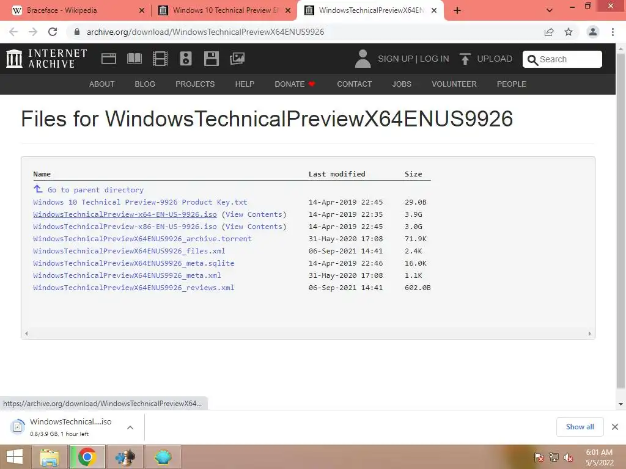The image size is (626, 469).
Task: Click the network tray icon
Action: [554, 457]
